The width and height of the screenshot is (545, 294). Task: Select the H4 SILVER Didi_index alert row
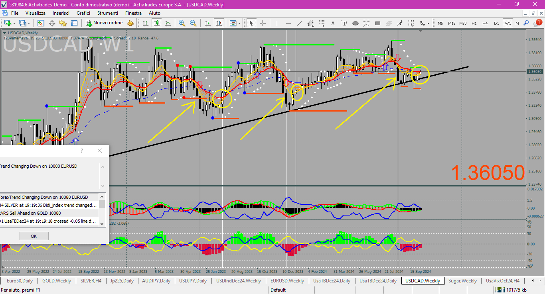click(x=49, y=205)
